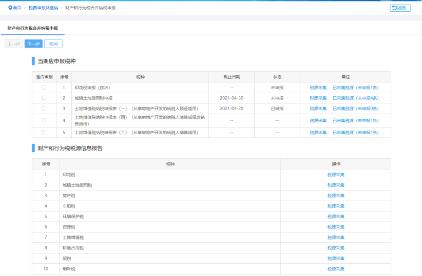Click the 未申报 status of 印花税申报（按次）
The image size is (422, 276).
click(277, 88)
